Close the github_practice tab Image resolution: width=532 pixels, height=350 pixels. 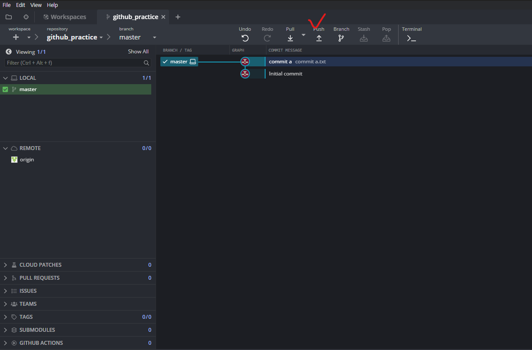click(x=163, y=17)
